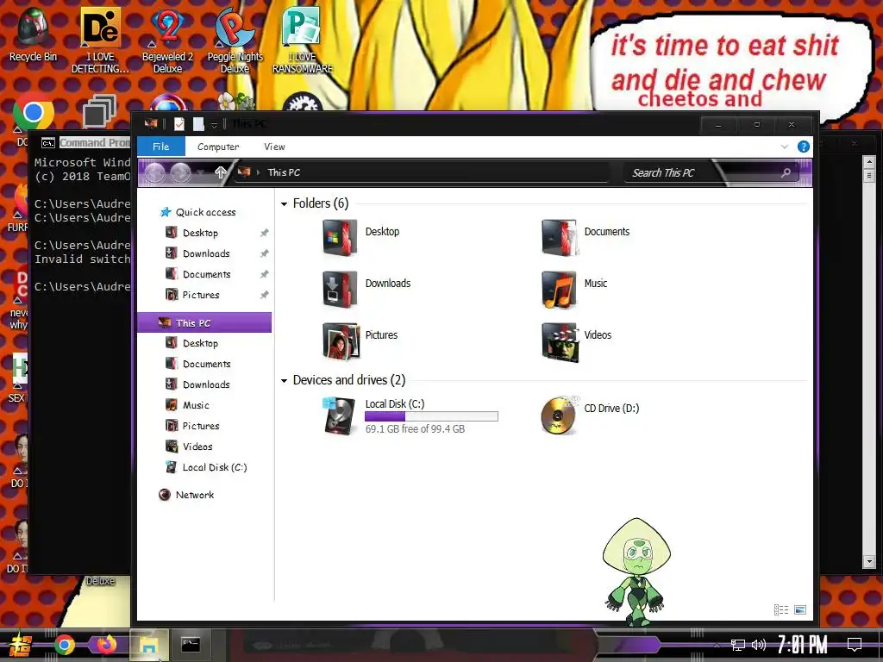883x662 pixels.
Task: Show hidden tray icons chevron
Action: point(717,645)
